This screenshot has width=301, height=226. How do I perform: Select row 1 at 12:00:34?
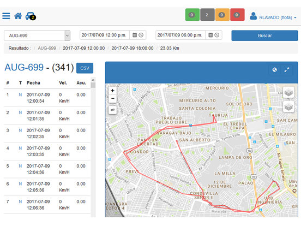47,98
